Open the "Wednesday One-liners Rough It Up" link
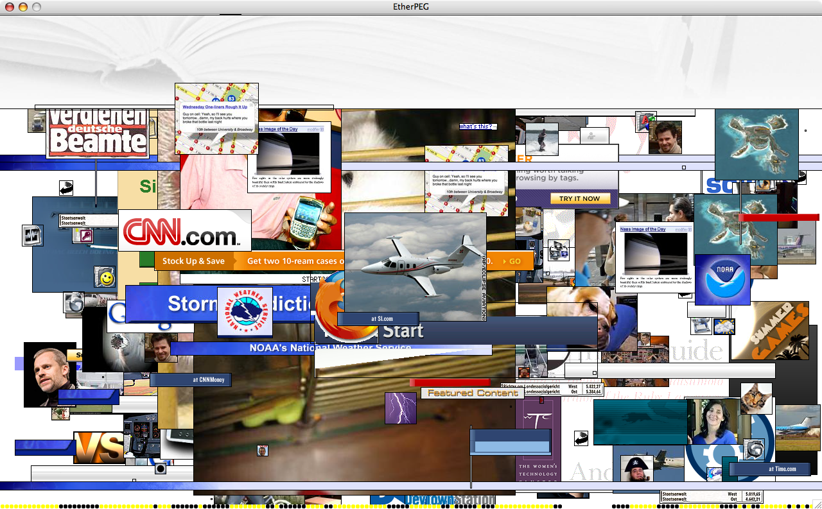The height and width of the screenshot is (509, 822). 214,107
